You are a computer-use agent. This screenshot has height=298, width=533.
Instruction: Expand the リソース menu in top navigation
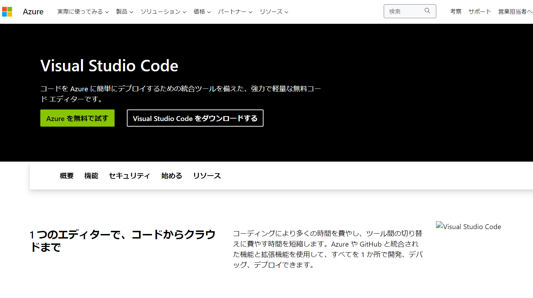coord(274,12)
